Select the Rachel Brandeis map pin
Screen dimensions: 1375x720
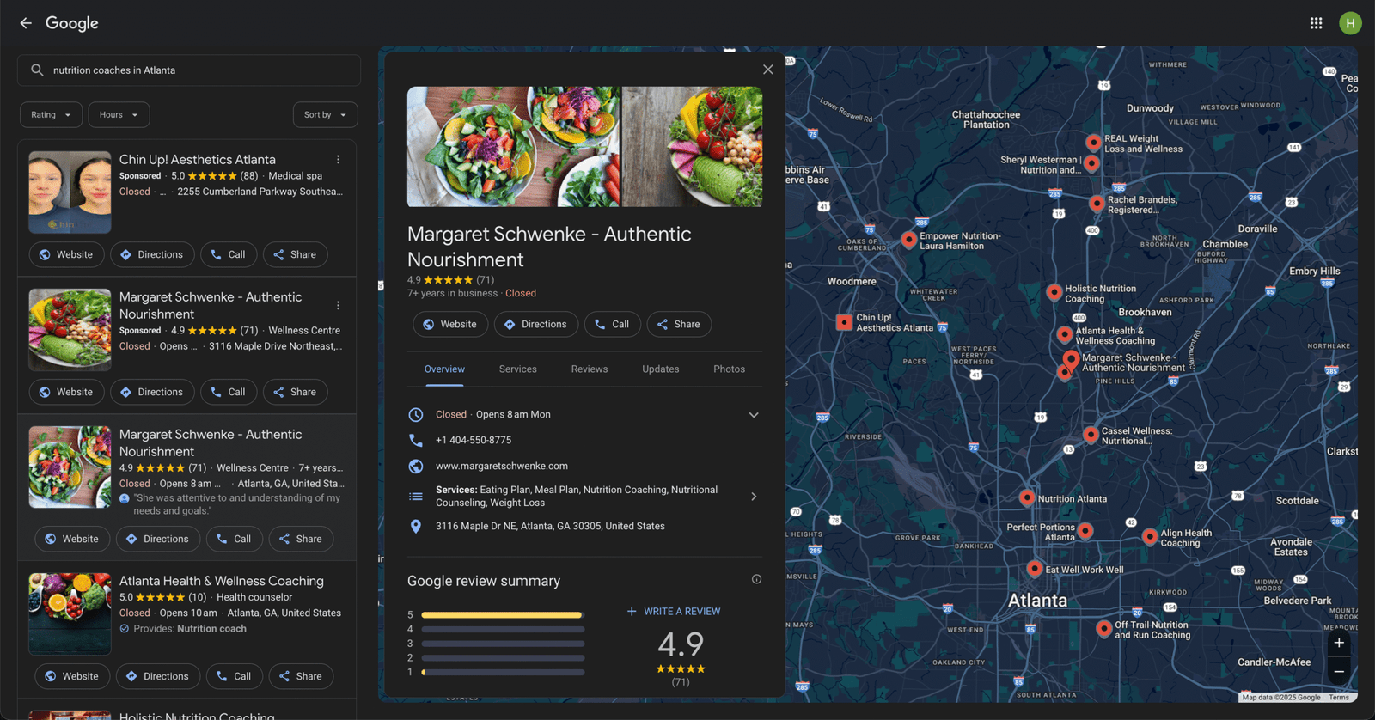(1097, 204)
